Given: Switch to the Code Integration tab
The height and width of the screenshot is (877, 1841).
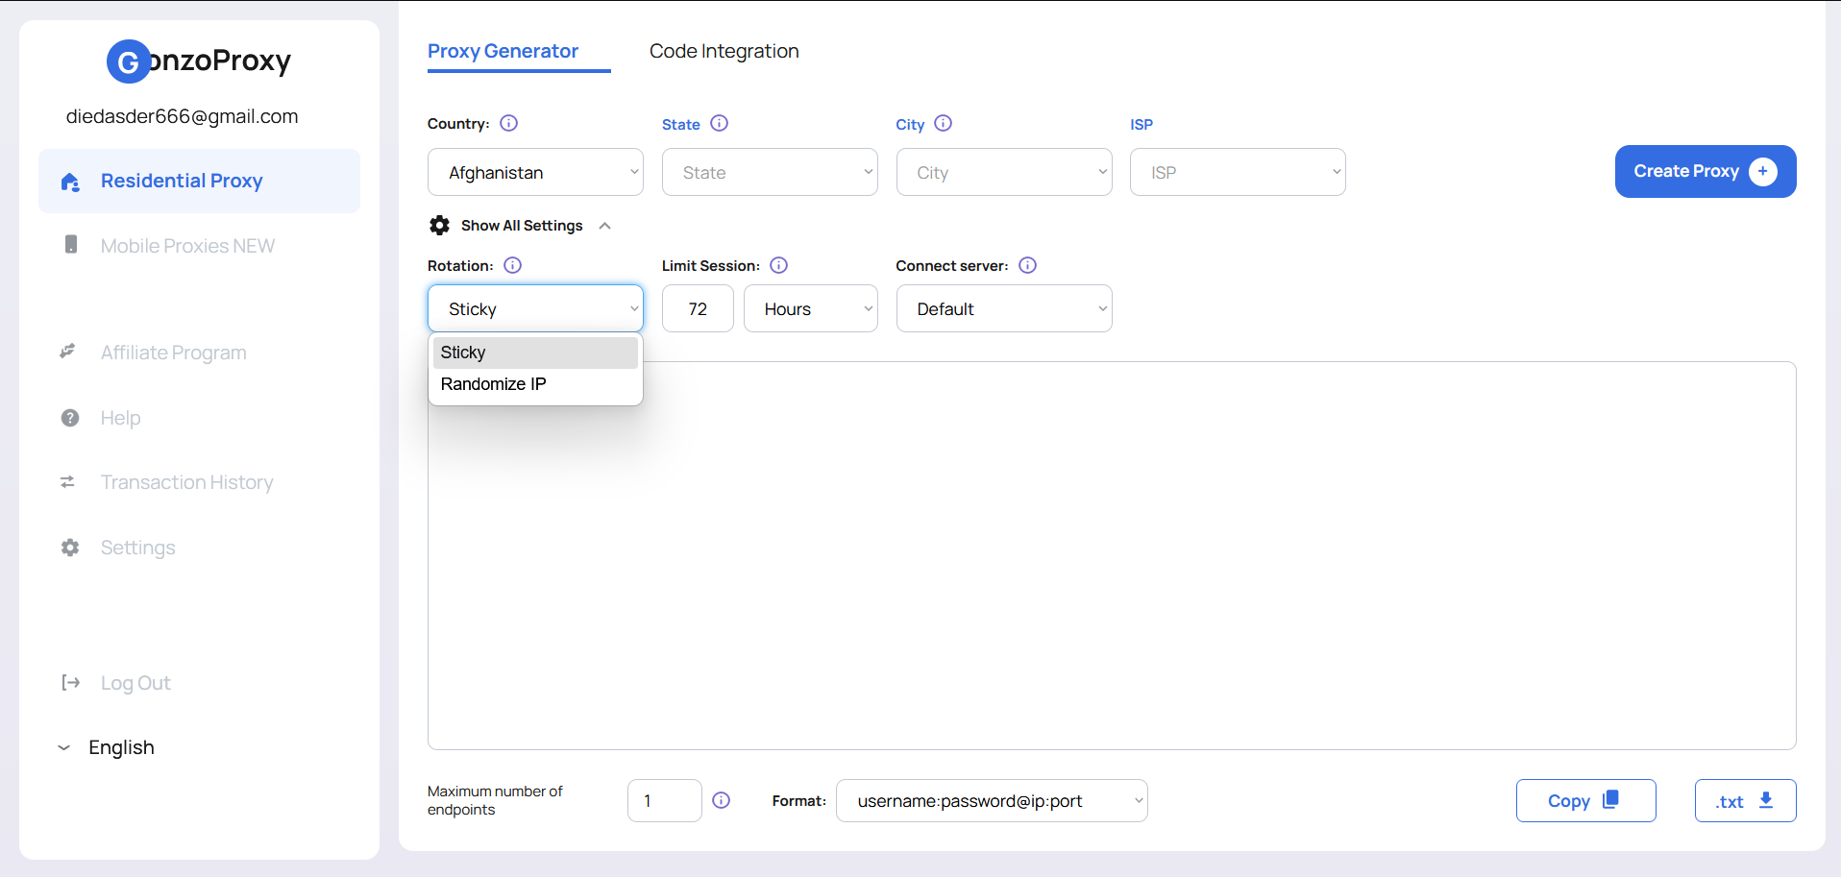Looking at the screenshot, I should click(x=724, y=51).
